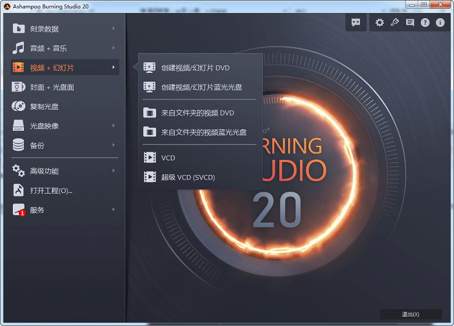Click the icon beside 创建视频/幻灯片 DVD

[150, 68]
